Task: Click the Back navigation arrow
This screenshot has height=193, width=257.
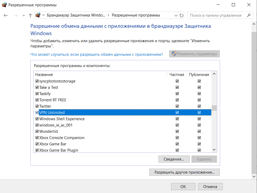Action: [6, 15]
